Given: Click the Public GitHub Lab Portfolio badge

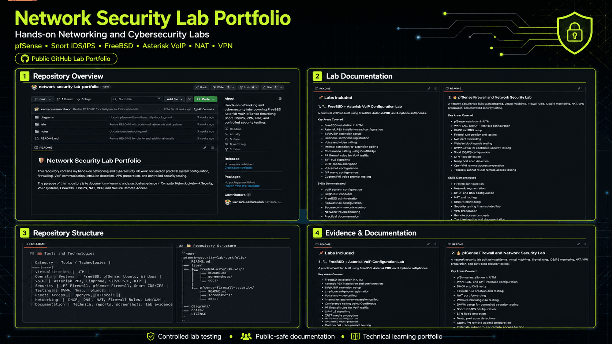Looking at the screenshot, I should click(x=66, y=58).
